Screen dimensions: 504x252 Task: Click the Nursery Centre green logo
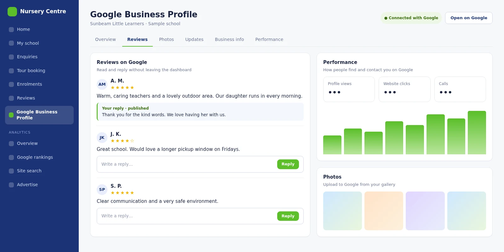(12, 12)
